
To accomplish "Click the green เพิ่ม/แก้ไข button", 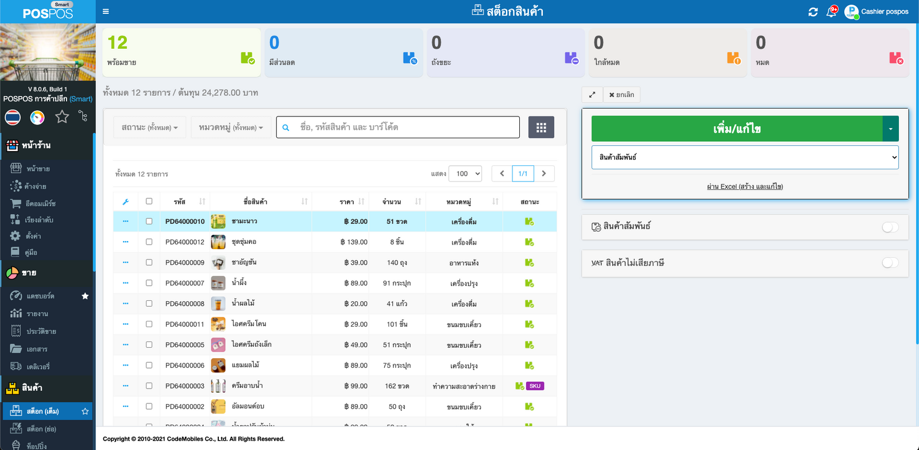I will coord(737,129).
